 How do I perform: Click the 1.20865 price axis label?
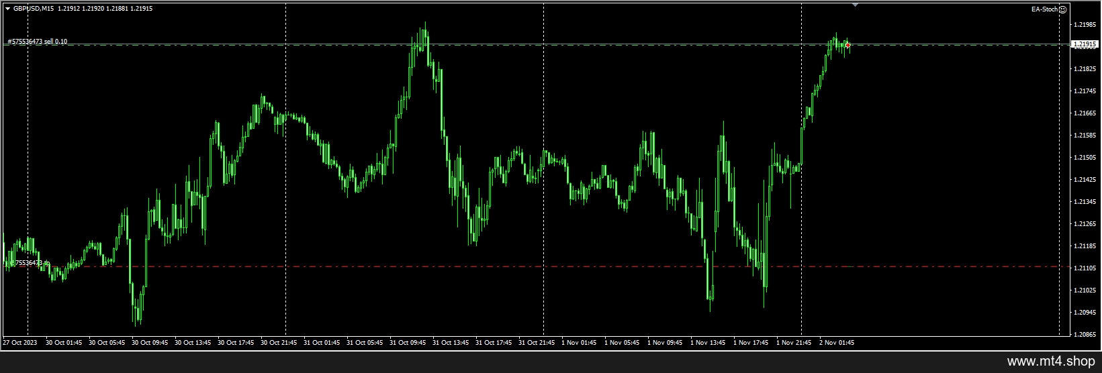[1085, 334]
